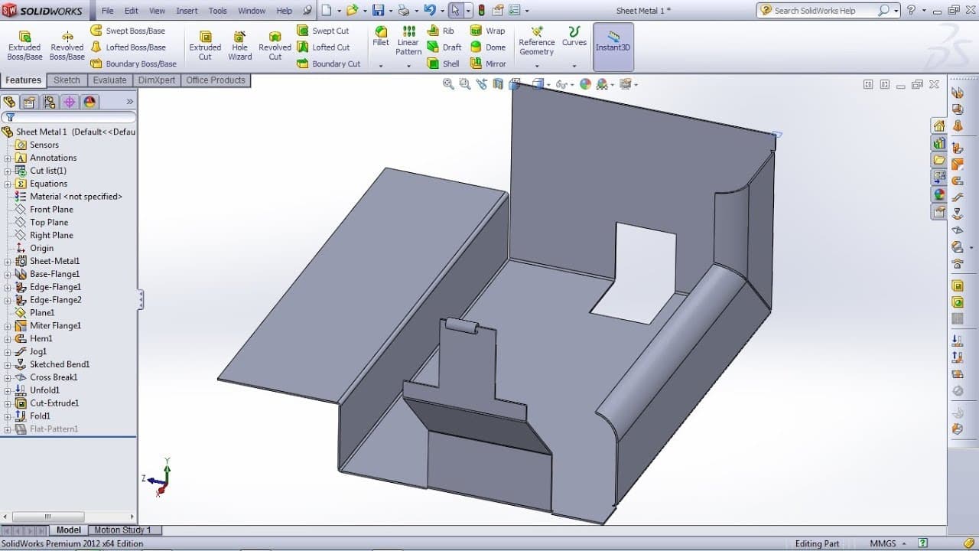Click the Unfold tool in sheet metal toolbar

coord(958,341)
